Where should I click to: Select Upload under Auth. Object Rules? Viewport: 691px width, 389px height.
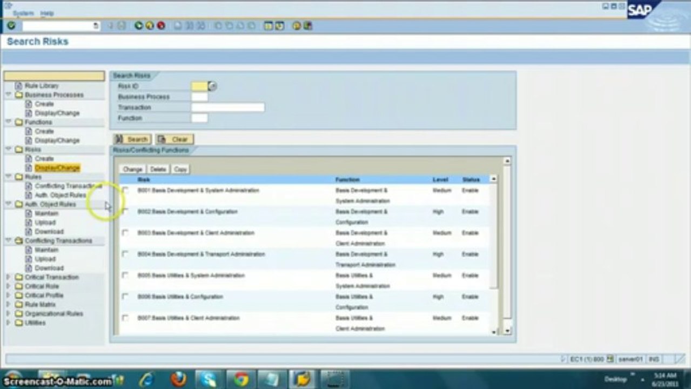[x=45, y=223]
